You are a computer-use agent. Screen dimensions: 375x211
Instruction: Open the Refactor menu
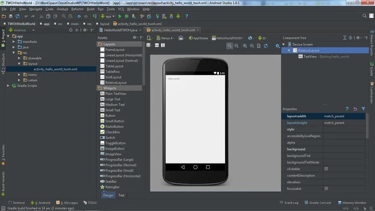coord(77,9)
